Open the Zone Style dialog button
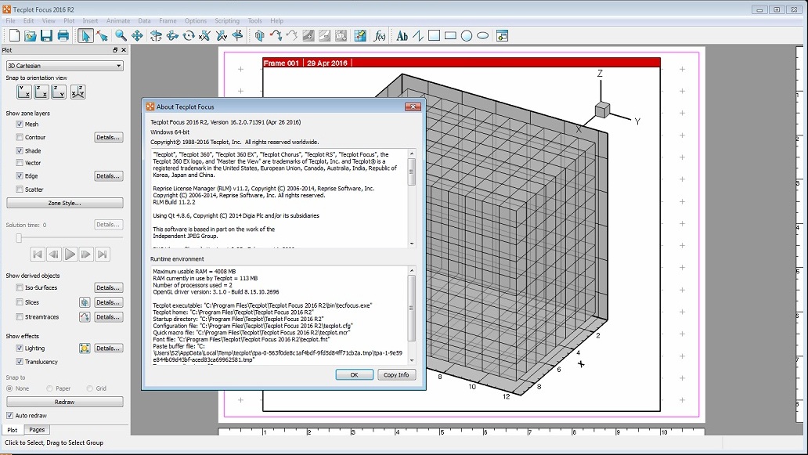Image resolution: width=808 pixels, height=455 pixels. [x=65, y=203]
